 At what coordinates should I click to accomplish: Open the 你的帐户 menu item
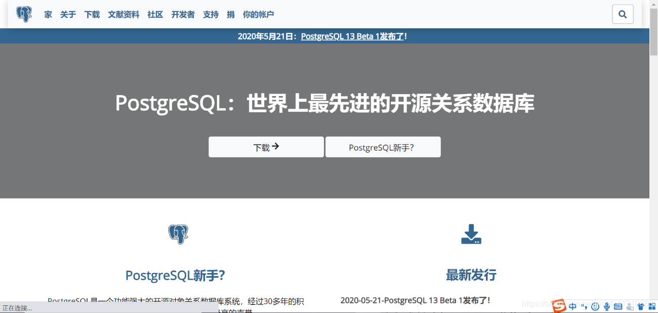(258, 14)
